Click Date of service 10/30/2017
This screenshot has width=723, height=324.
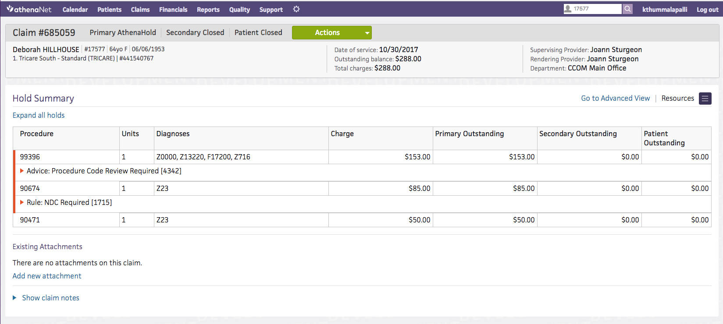tap(376, 50)
